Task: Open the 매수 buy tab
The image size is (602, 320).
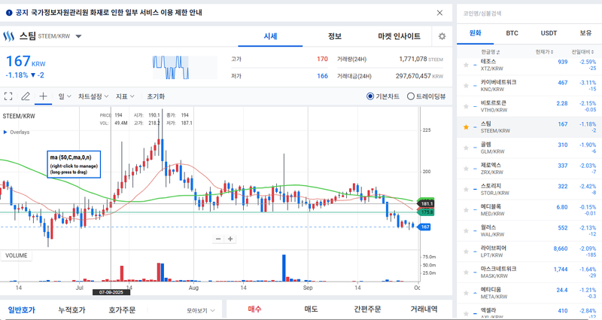Action: pyautogui.click(x=255, y=309)
